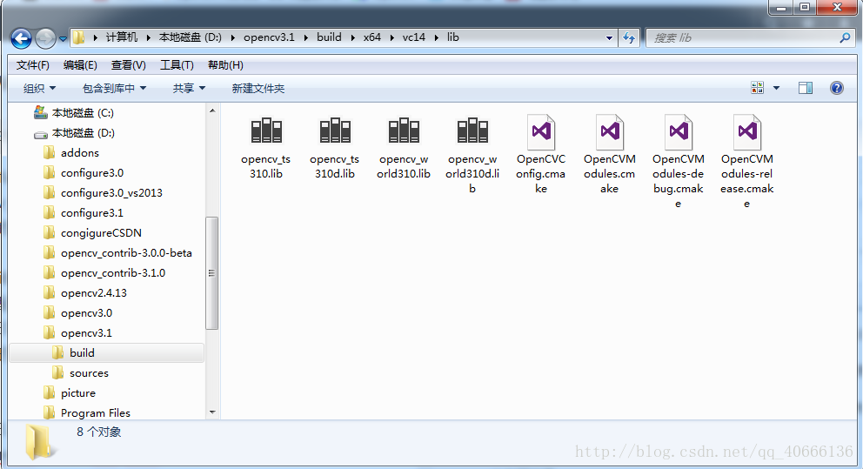Change the view with the view icon
This screenshot has width=863, height=469.
(x=758, y=88)
